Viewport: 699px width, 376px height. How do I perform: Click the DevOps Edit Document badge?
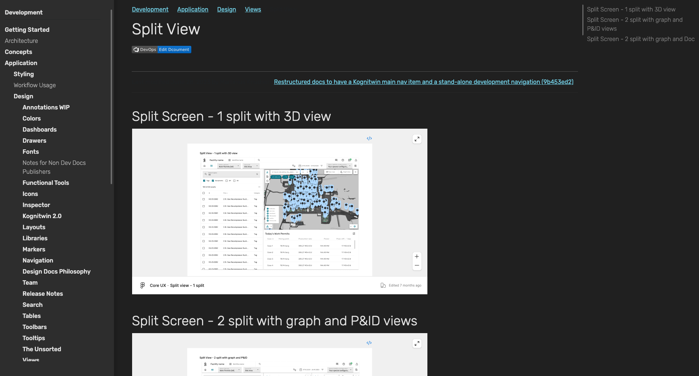coord(161,50)
